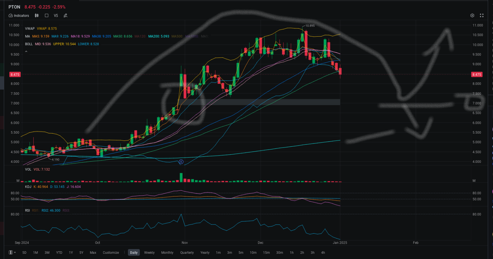Switch to the 15m interval
Viewport: 493px width, 259px height.
[267, 253]
